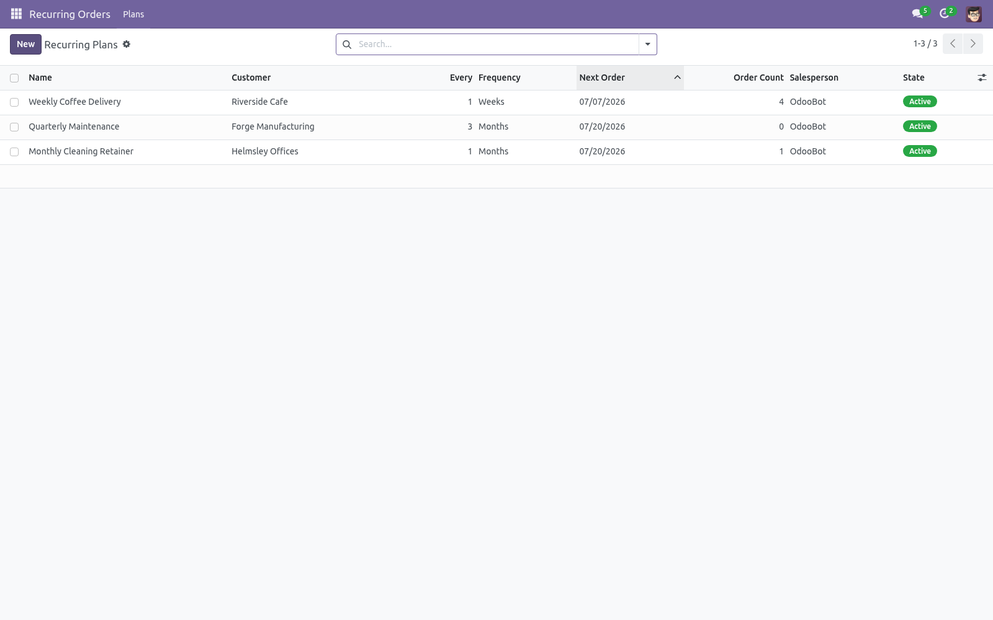The height and width of the screenshot is (620, 993).
Task: Sort by the Every column header
Action: [x=461, y=77]
